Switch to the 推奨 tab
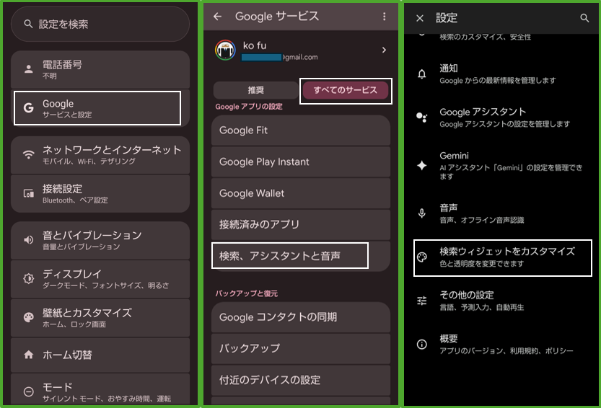 tap(255, 90)
